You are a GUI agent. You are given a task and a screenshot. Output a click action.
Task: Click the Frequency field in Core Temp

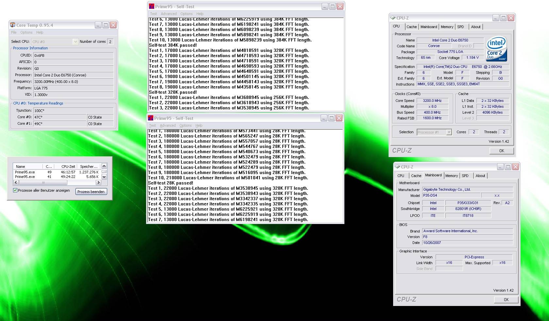[x=73, y=82]
